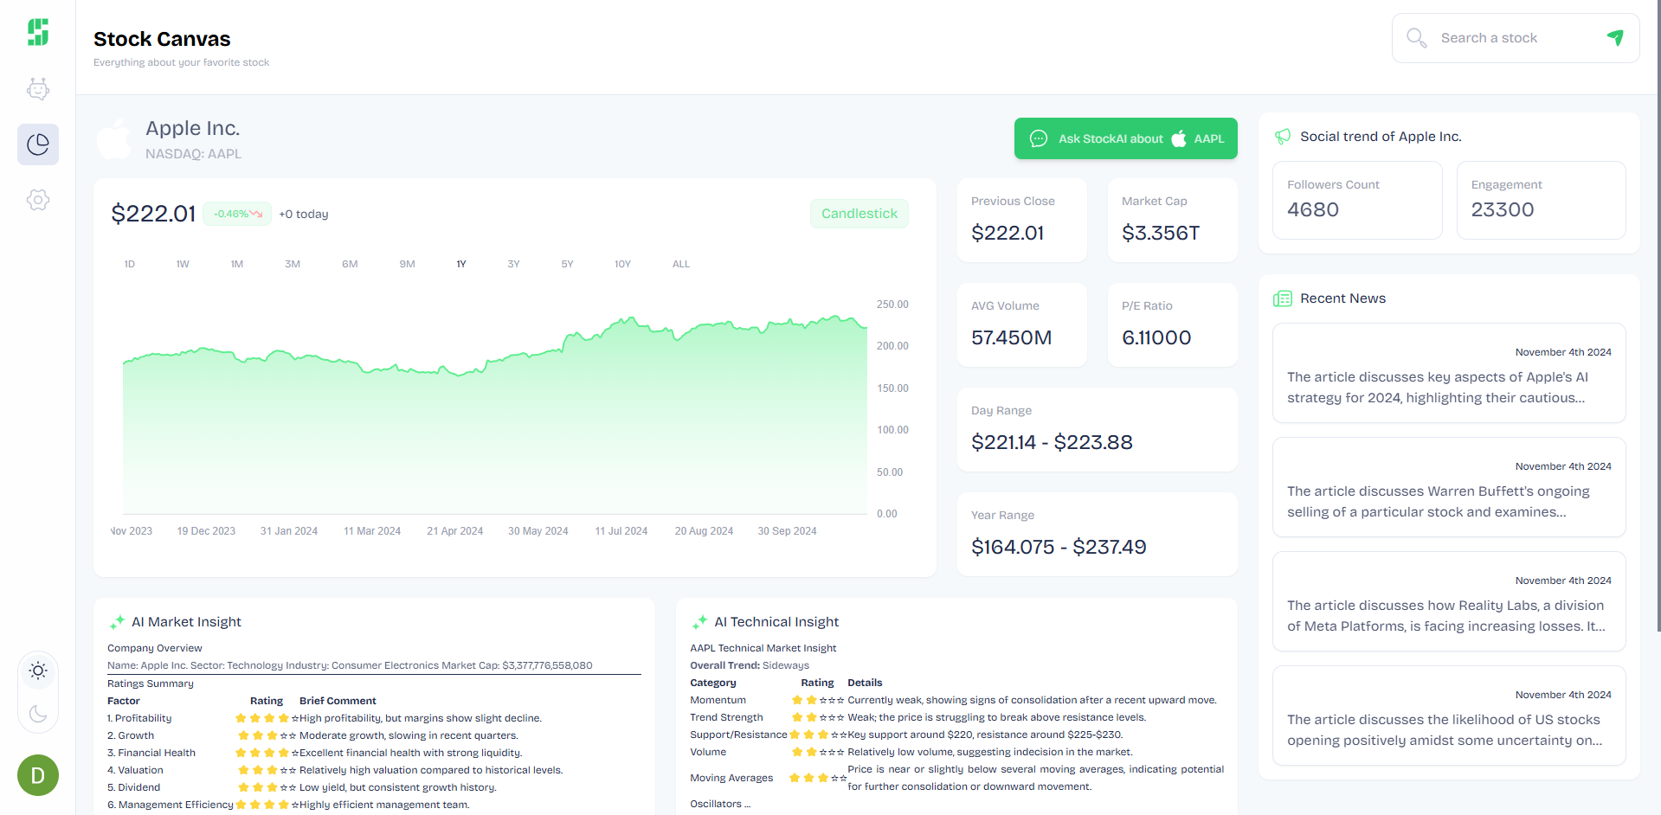Click the Engagement 23300 card
The width and height of the screenshot is (1661, 815).
tap(1541, 200)
